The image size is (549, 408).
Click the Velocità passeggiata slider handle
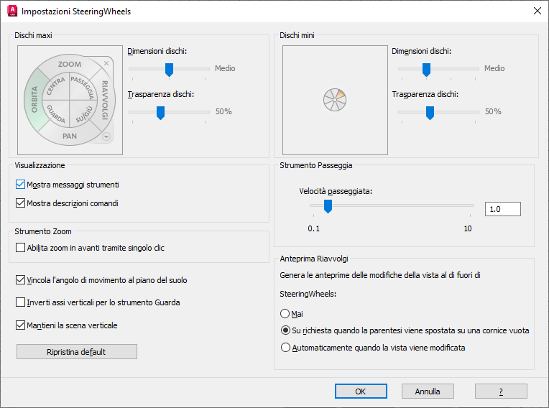[x=328, y=207]
